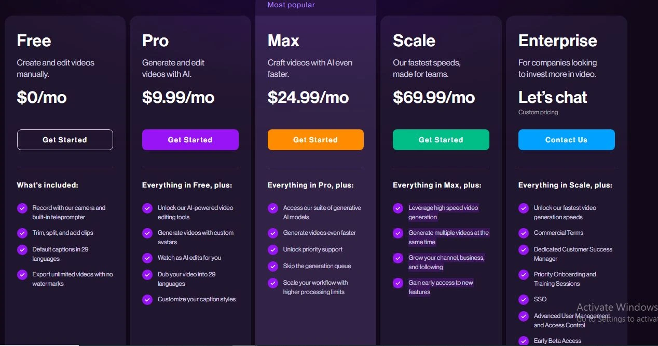
Task: Click check icon next to 'Skip the generation queue'
Action: 273,267
